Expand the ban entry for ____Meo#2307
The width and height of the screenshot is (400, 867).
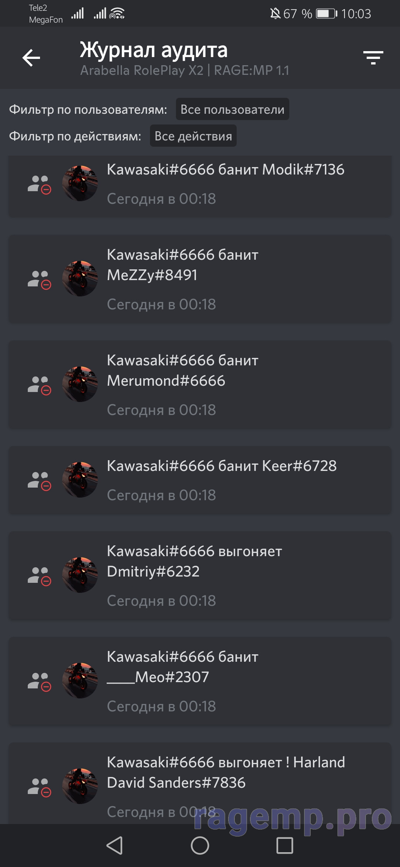click(200, 681)
